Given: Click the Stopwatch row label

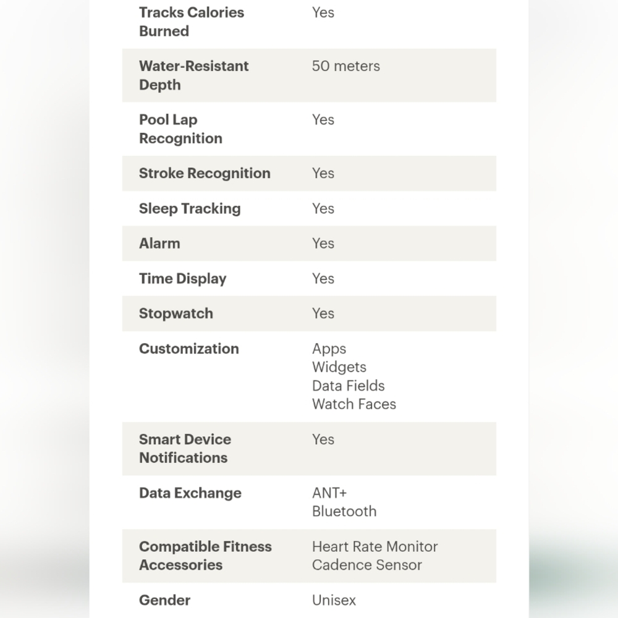Looking at the screenshot, I should (x=176, y=313).
